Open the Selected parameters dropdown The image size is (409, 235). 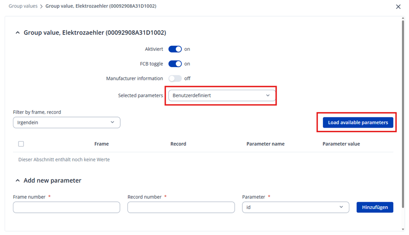(221, 96)
